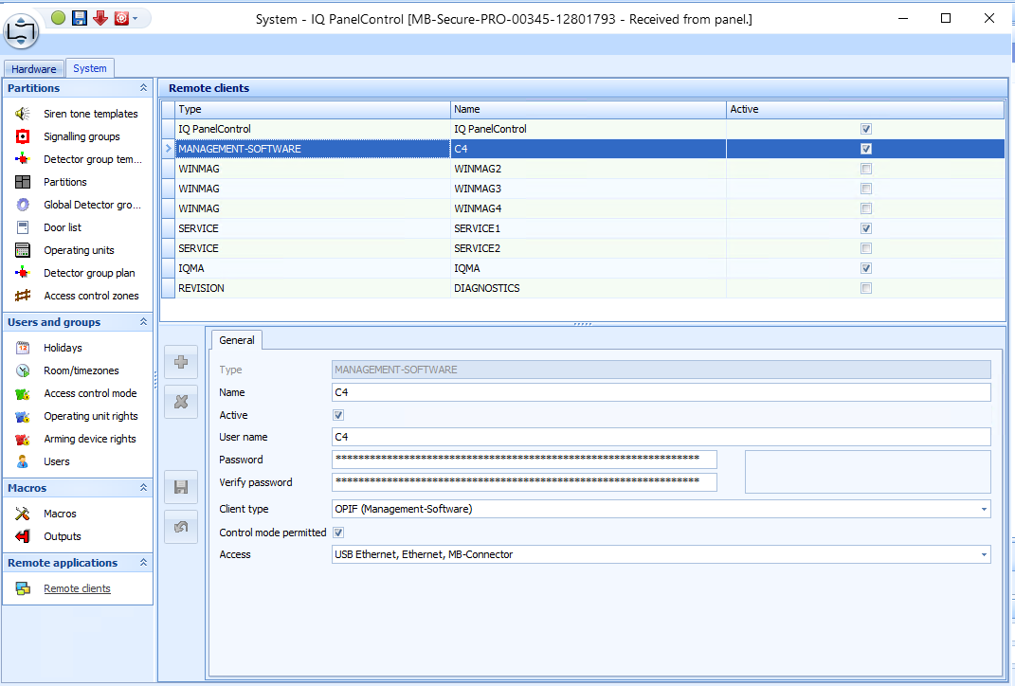Collapse the Remote applications section
The height and width of the screenshot is (686, 1015).
coord(143,563)
